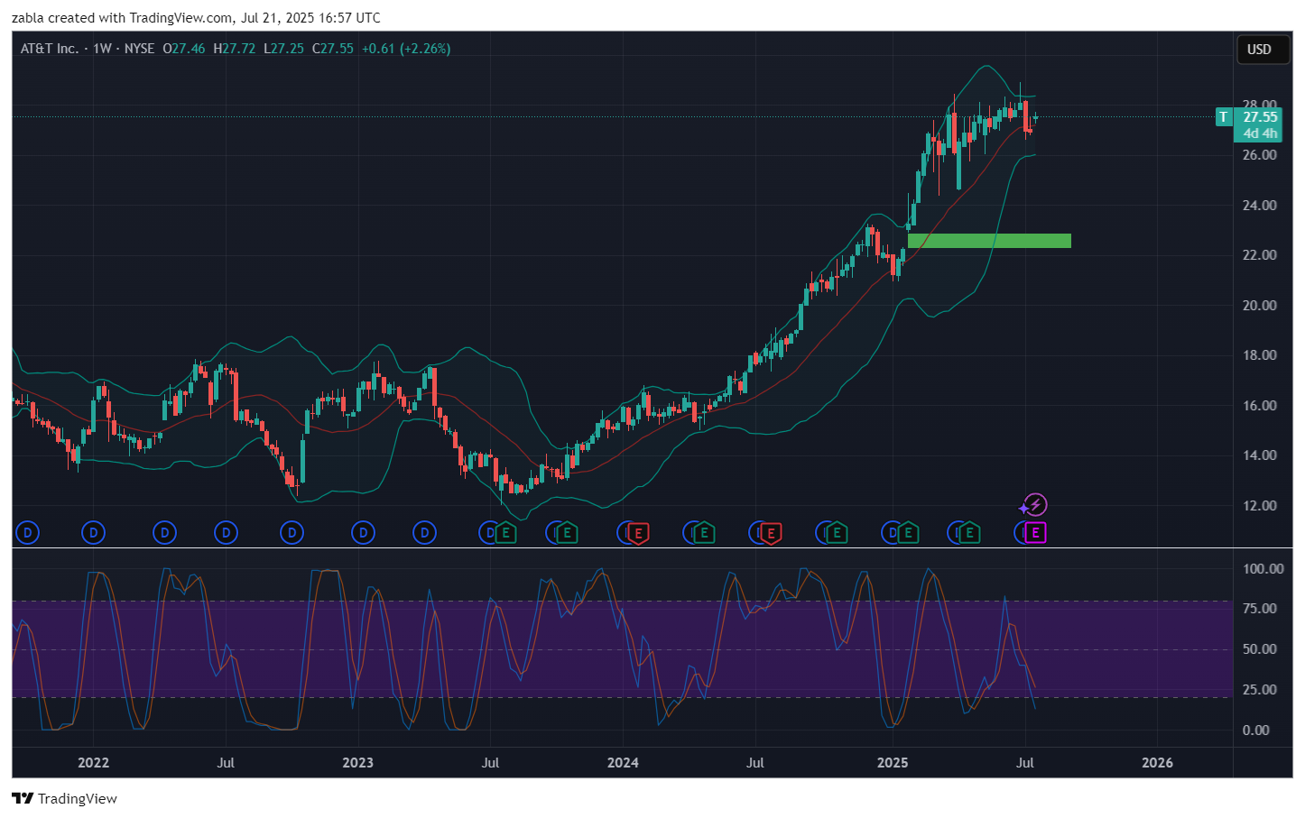Click the low value L27.25

[x=283, y=49]
